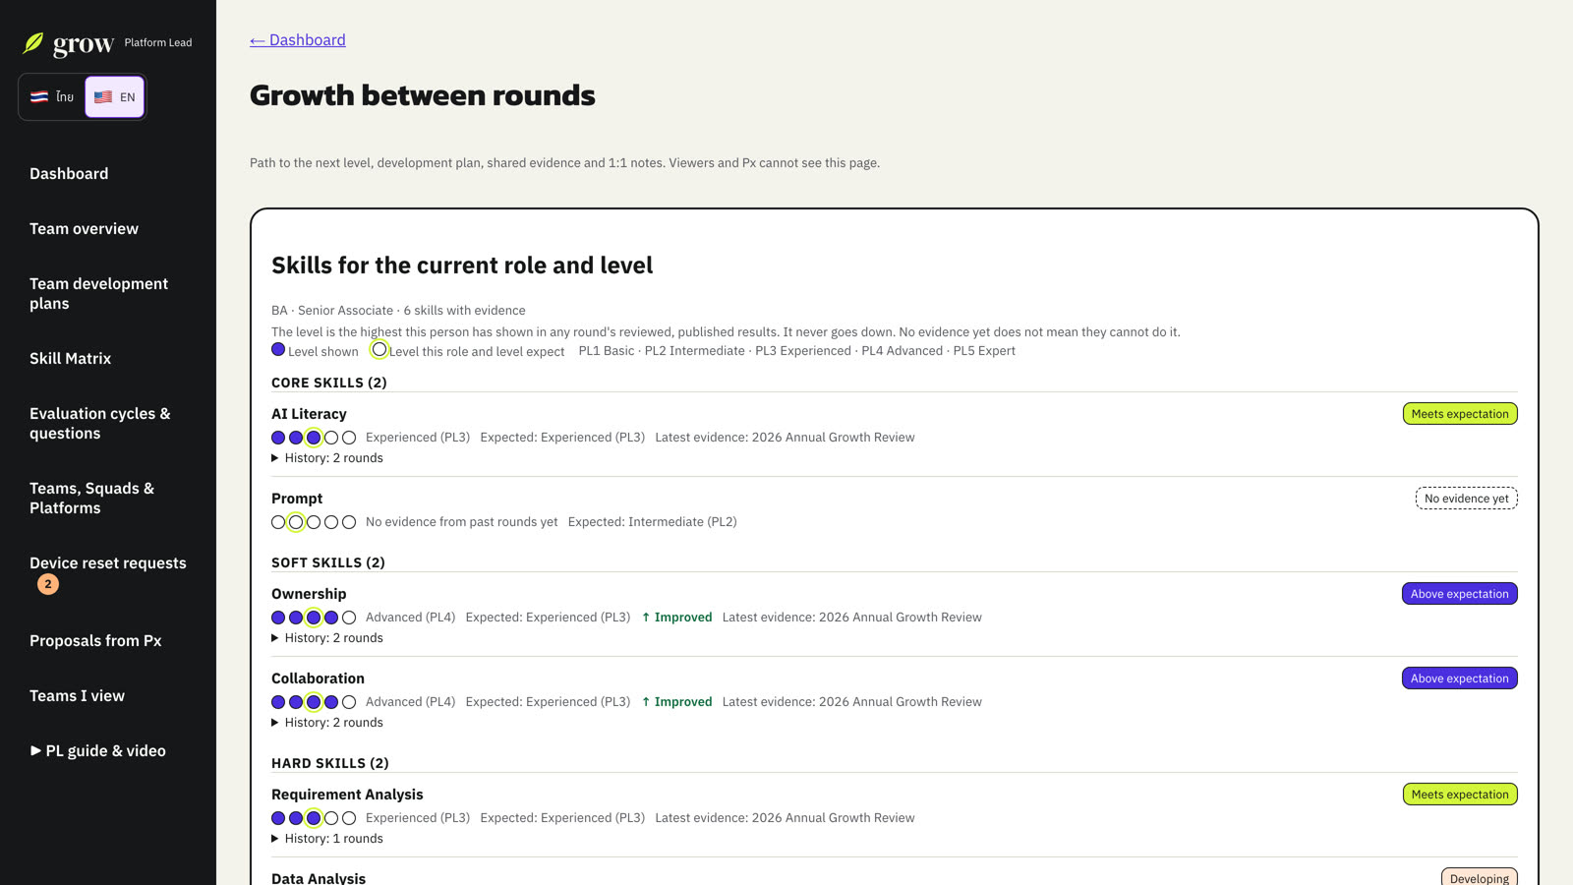
Task: Click Requirement Analysis Meets expectation badge
Action: (1460, 795)
